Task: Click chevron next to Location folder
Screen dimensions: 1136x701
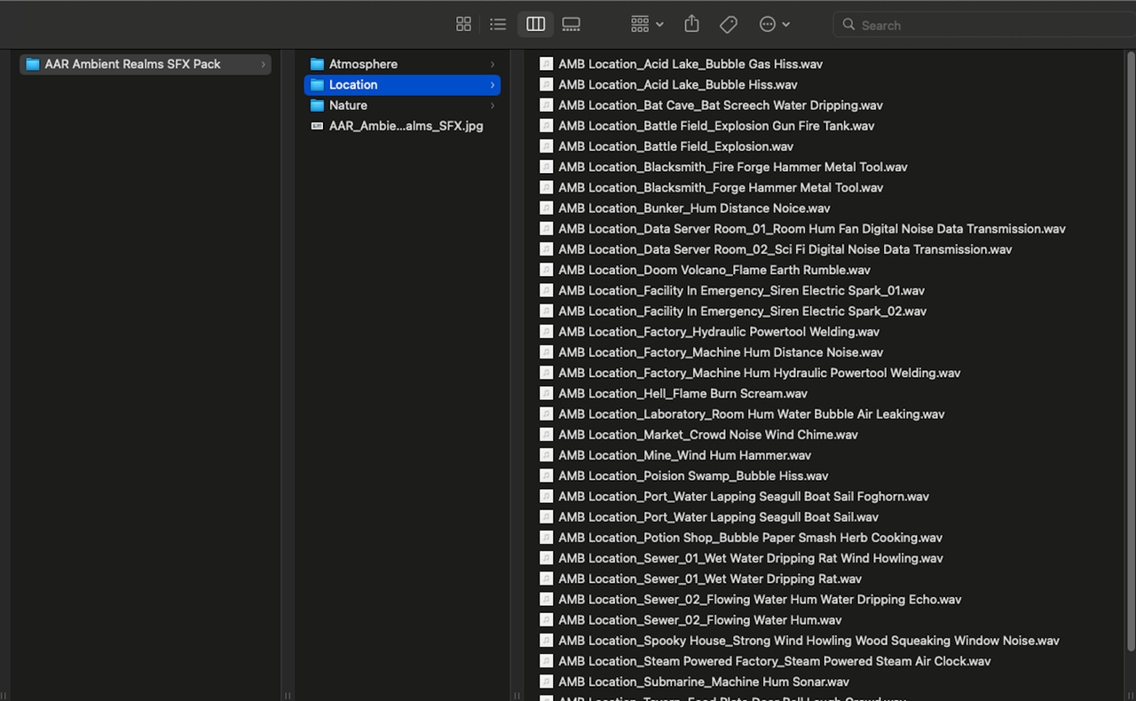Action: 493,84
